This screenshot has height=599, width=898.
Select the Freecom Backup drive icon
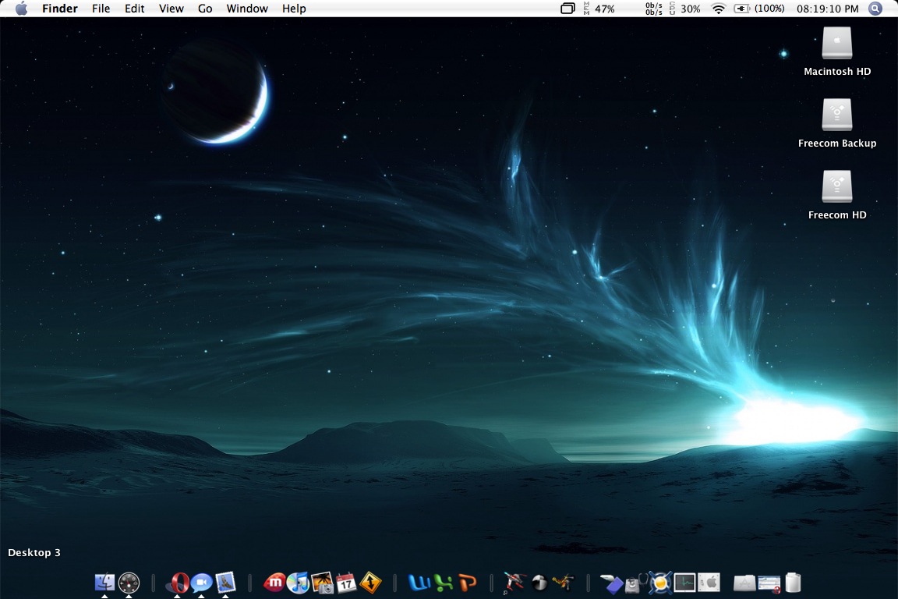[x=836, y=115]
